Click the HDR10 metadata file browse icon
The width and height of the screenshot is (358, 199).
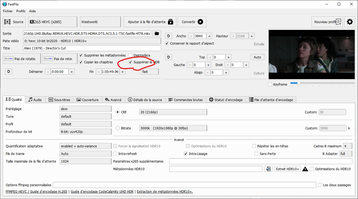268,169
